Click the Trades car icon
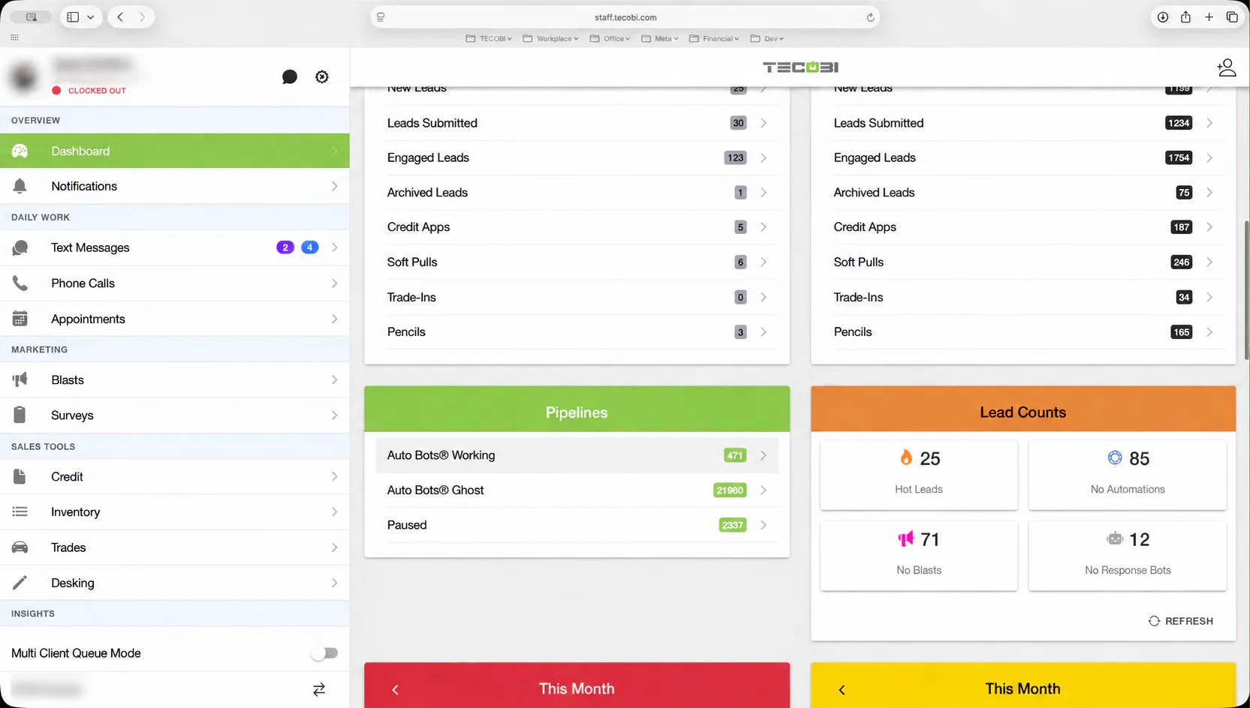Screen dimensions: 1250x708 [x=20, y=547]
